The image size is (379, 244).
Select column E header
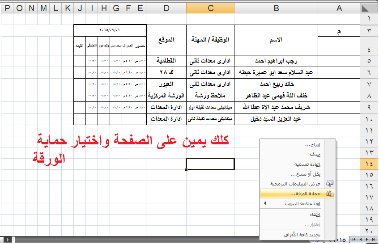pos(140,8)
